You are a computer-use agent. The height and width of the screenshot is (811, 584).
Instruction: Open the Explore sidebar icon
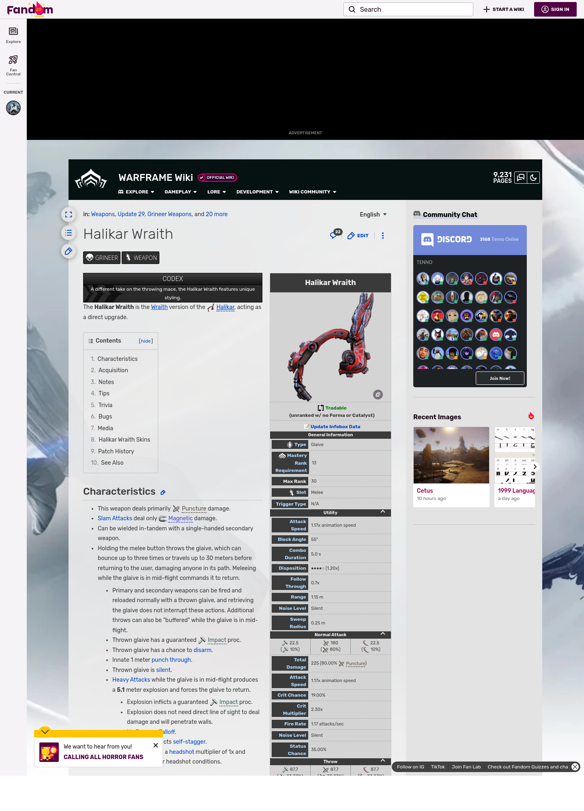point(13,35)
